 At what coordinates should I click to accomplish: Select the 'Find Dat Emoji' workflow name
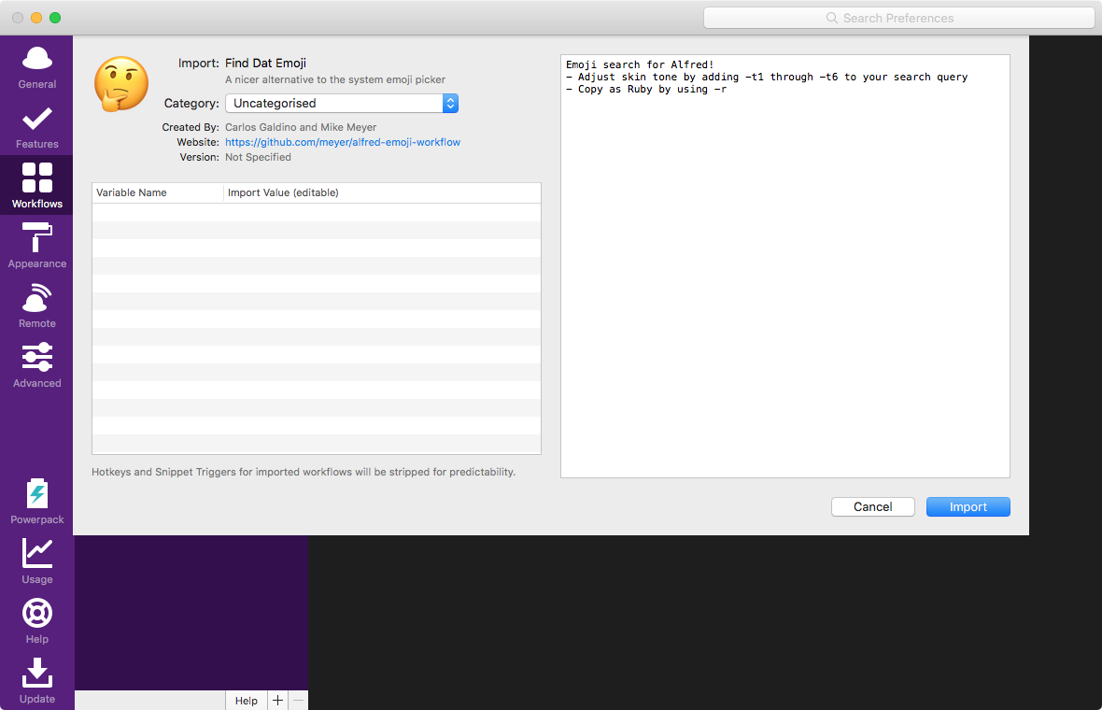click(x=265, y=64)
